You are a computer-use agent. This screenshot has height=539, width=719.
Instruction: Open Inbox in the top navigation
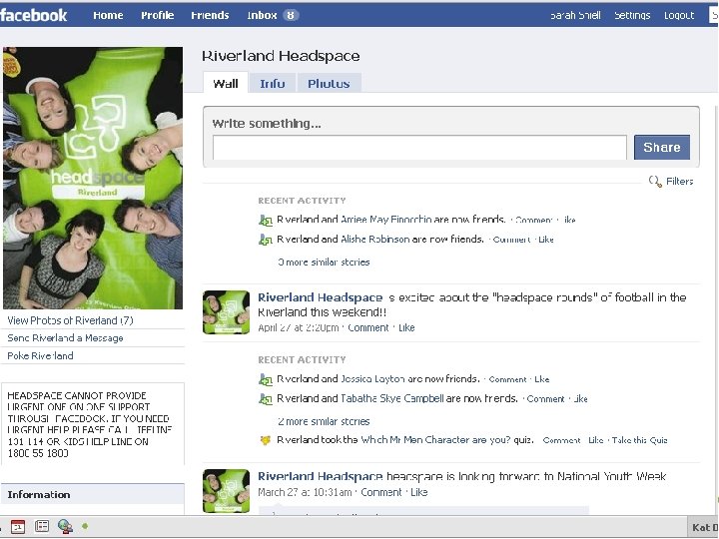coord(262,15)
